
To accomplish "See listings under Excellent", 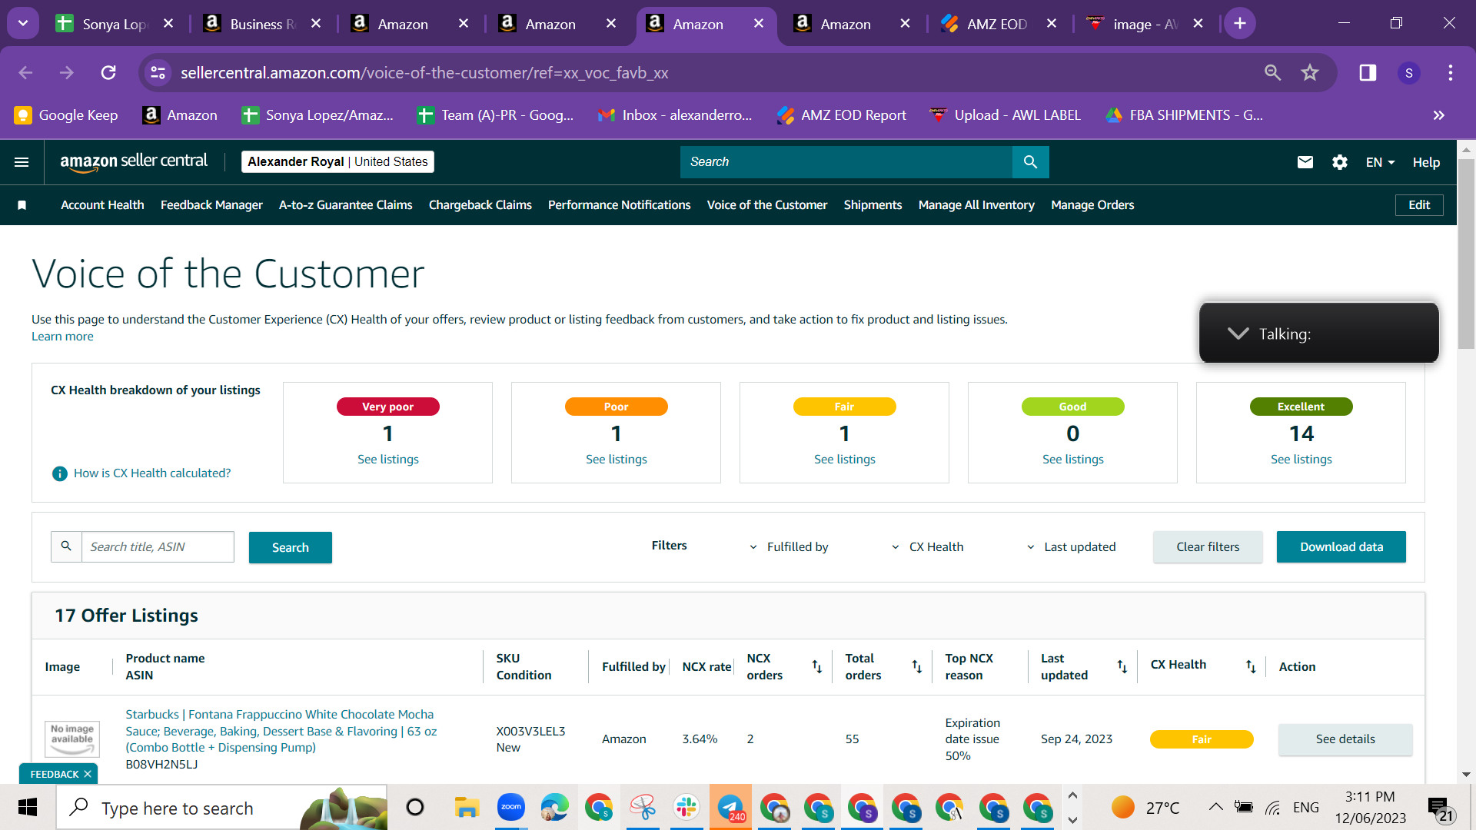I will pos(1301,460).
